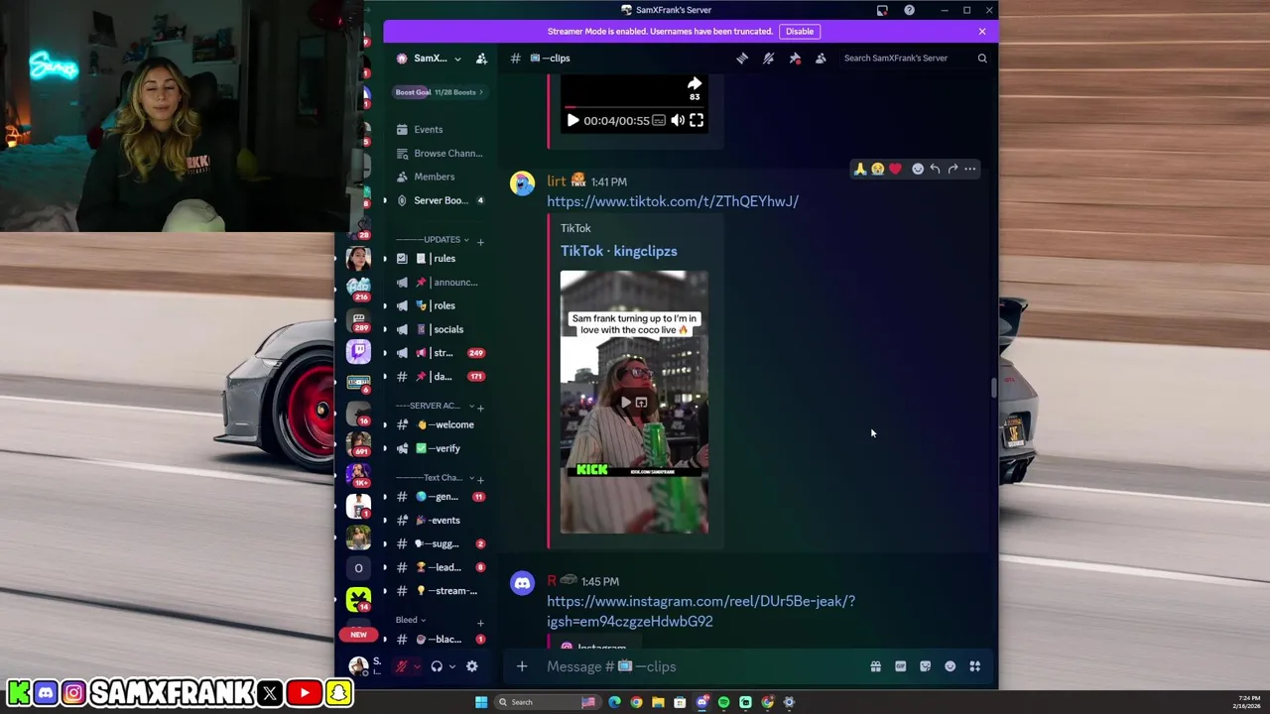The width and height of the screenshot is (1270, 714).
Task: Open the lead... channel
Action: [442, 567]
